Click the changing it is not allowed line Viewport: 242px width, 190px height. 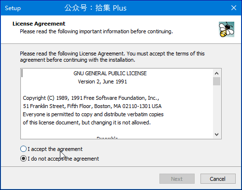tap(86, 122)
